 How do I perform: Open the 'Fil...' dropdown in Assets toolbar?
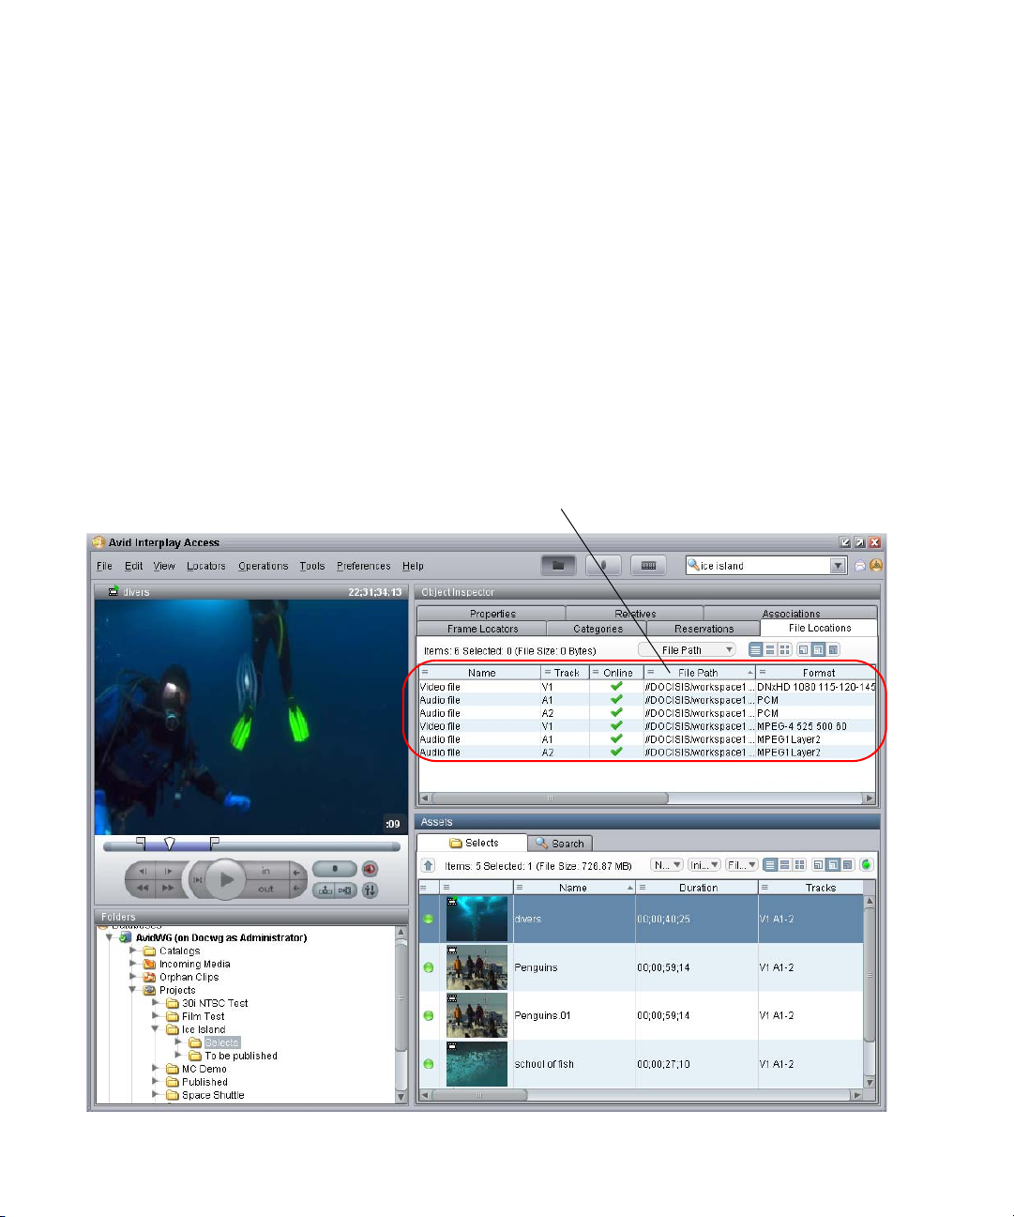click(x=742, y=865)
